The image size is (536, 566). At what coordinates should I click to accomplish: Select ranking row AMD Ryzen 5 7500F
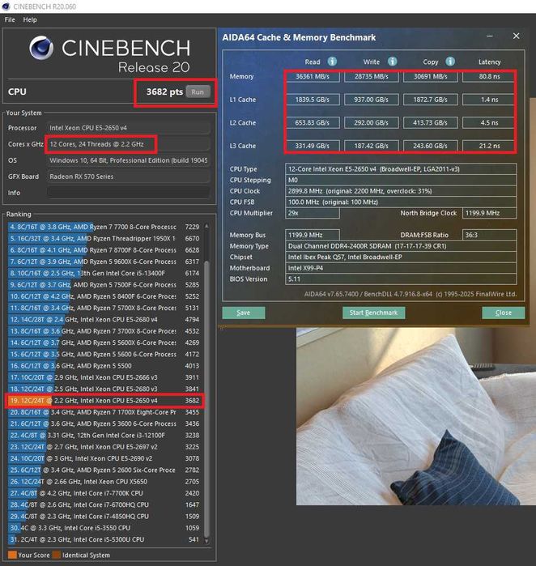tap(104, 284)
